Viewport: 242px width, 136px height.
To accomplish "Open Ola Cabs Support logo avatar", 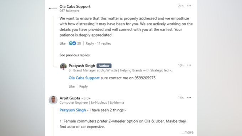I will 53,8.
